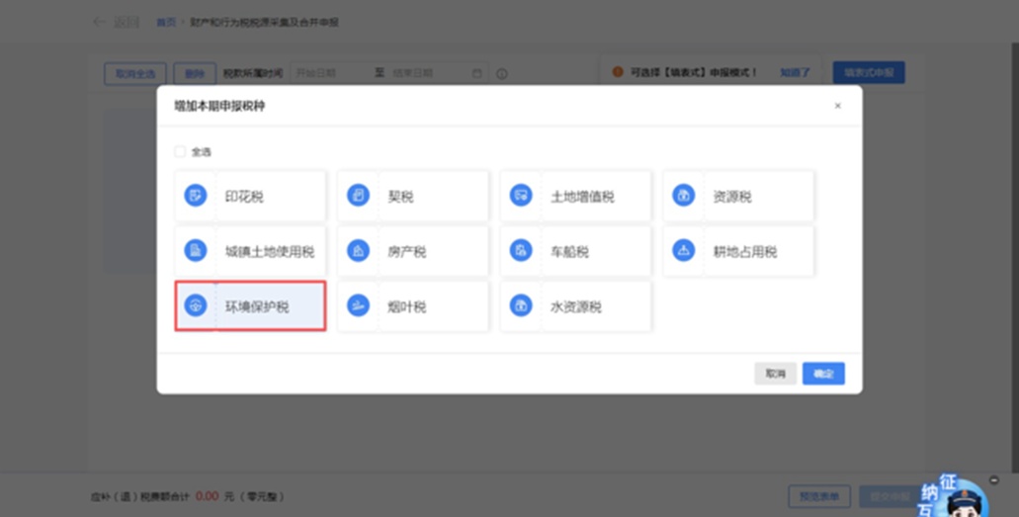1019x517 pixels.
Task: Click the 车船税 vehicle tax icon
Action: click(x=521, y=251)
